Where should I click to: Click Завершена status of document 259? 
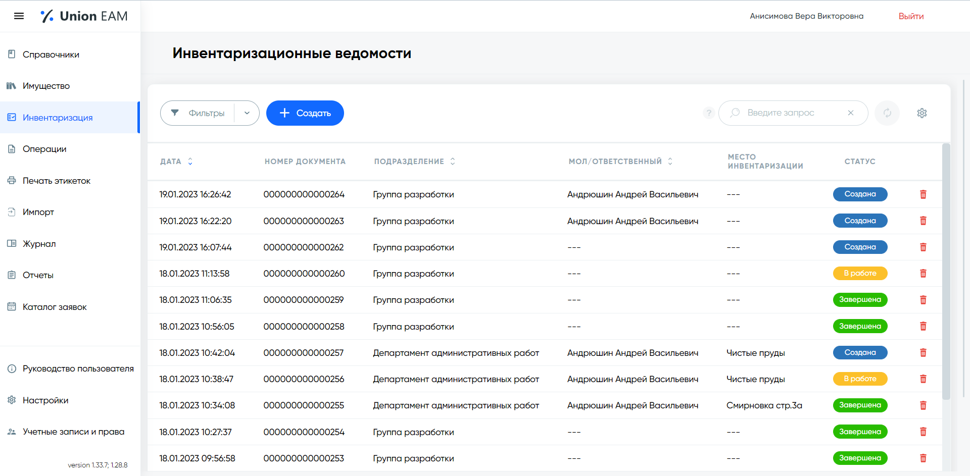click(860, 300)
